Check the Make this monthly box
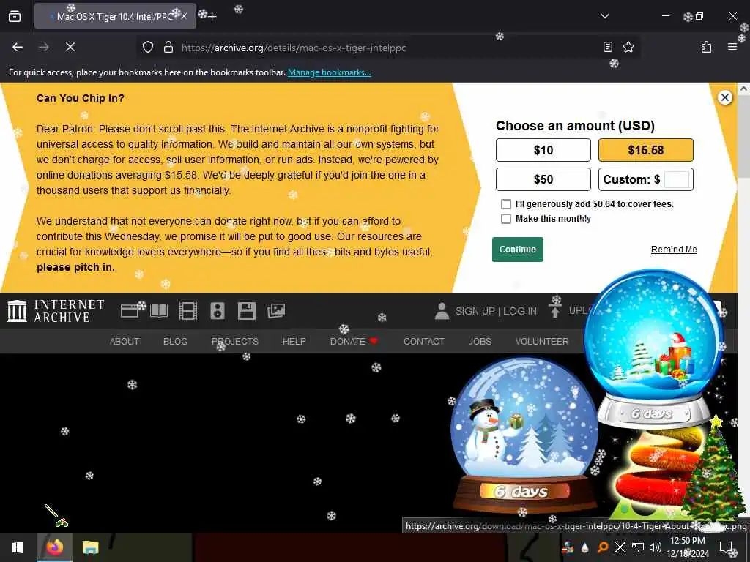 (x=505, y=219)
